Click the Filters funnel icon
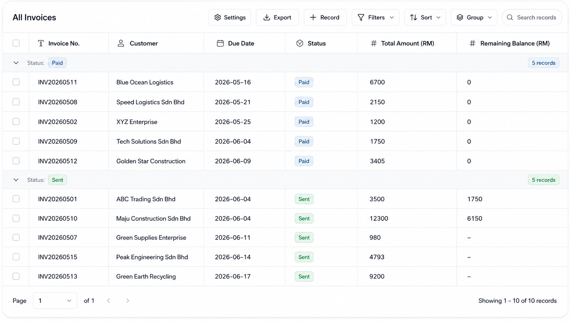This screenshot has height=321, width=571. coord(361,17)
